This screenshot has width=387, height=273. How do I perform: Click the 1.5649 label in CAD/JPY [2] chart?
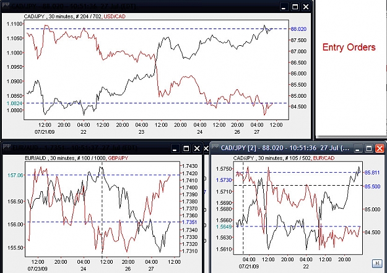(224, 227)
